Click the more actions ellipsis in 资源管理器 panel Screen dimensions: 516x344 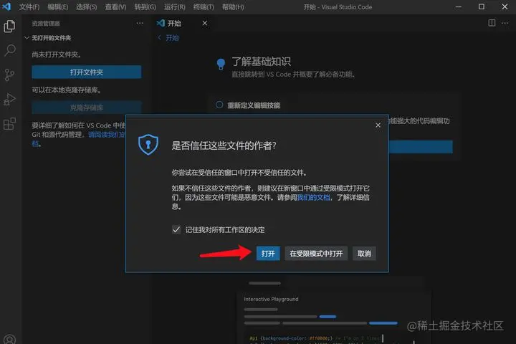(x=140, y=23)
